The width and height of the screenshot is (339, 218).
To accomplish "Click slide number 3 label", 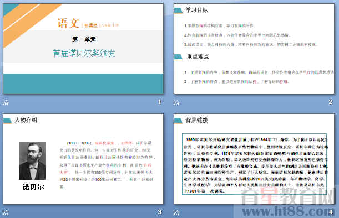I will [x=160, y=212].
